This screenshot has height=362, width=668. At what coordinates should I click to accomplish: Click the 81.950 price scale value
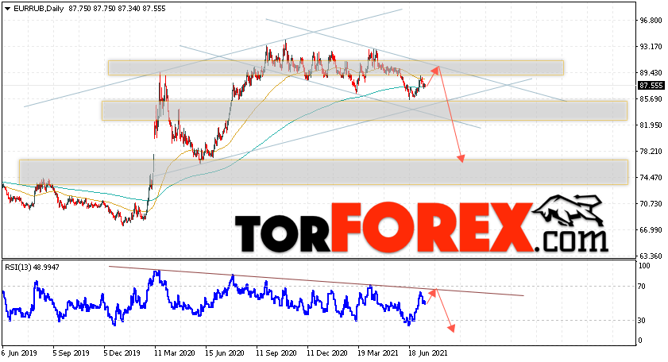tap(651, 125)
